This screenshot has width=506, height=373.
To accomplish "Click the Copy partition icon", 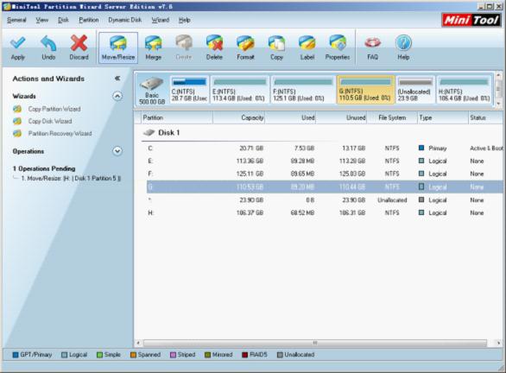I will click(x=276, y=43).
